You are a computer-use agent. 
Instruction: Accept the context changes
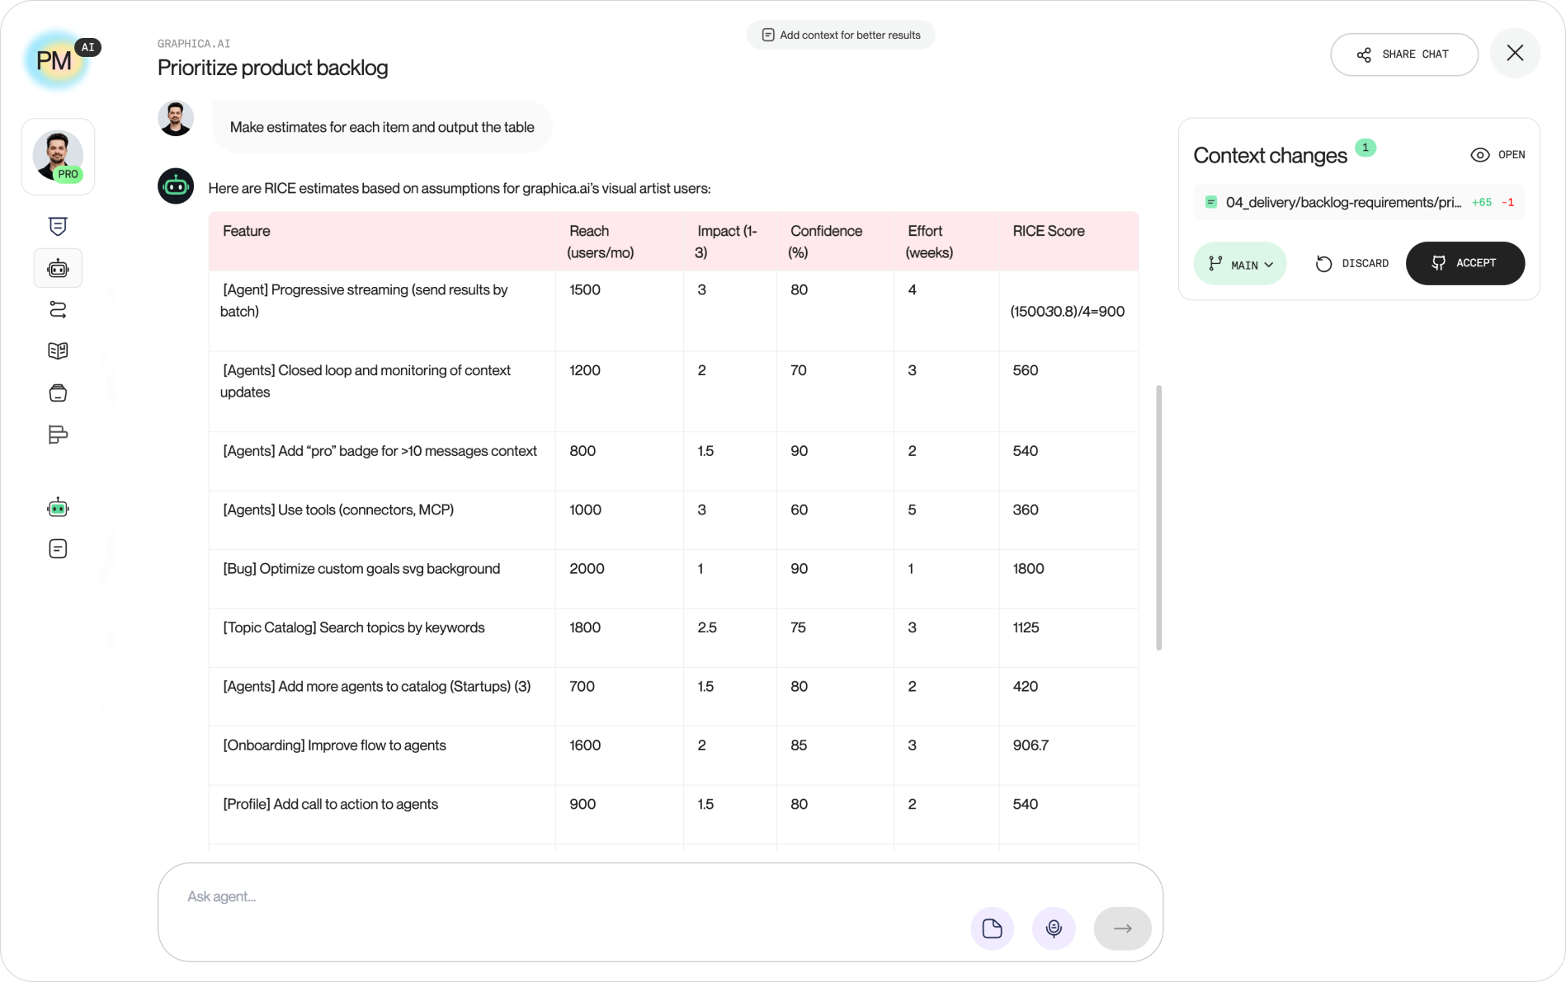[1465, 264]
